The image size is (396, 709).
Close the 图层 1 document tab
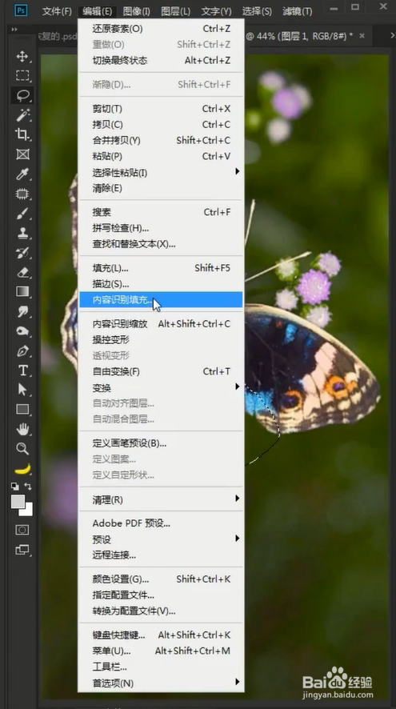(362, 36)
